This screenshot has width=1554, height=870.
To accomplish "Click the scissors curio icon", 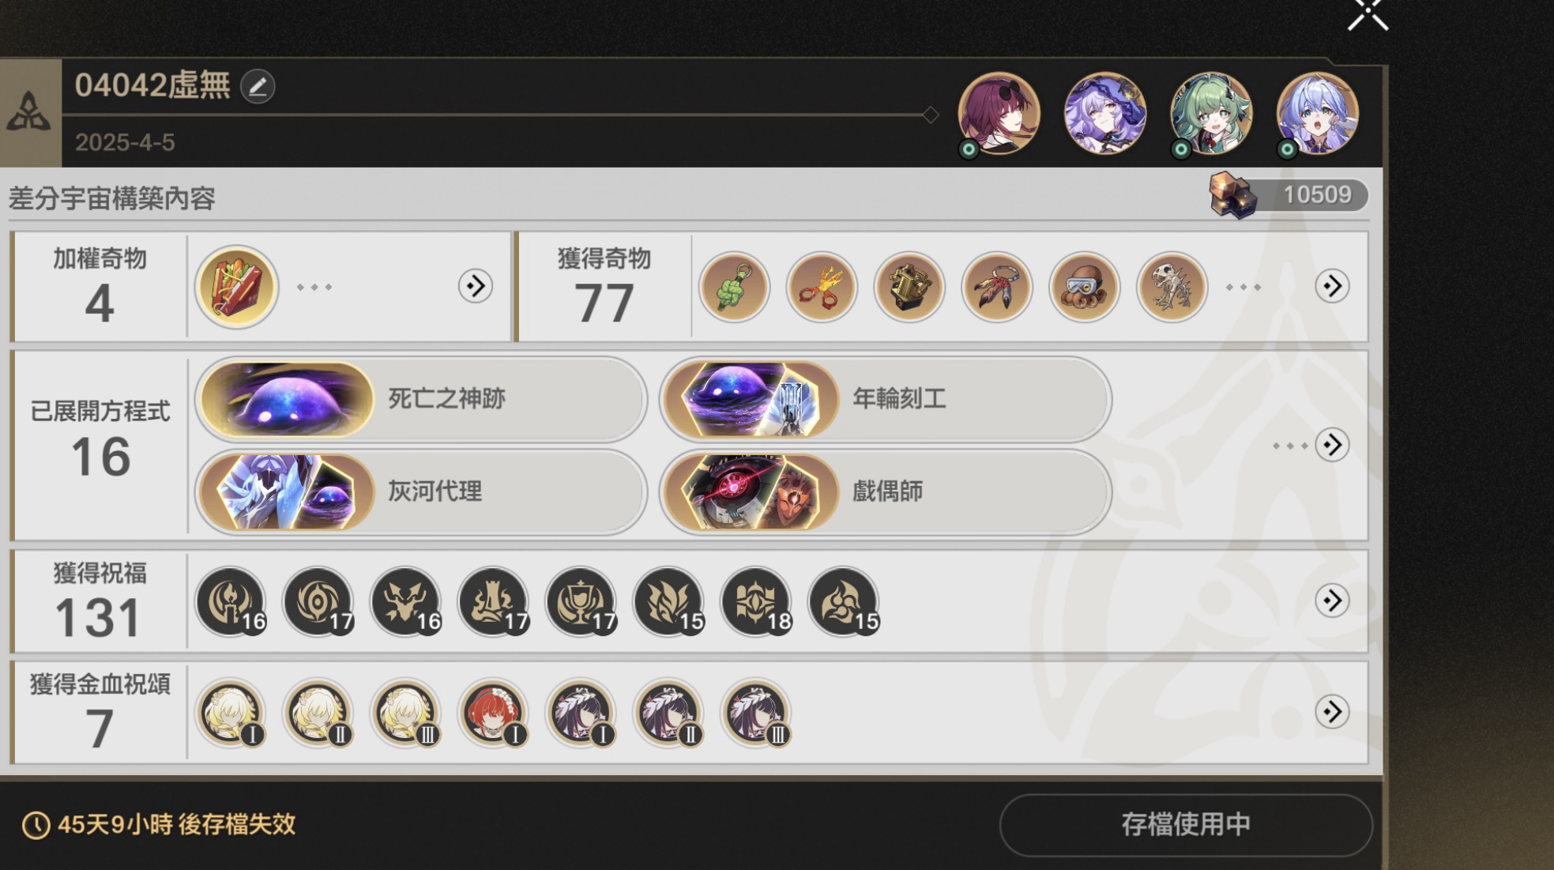I will coord(822,287).
